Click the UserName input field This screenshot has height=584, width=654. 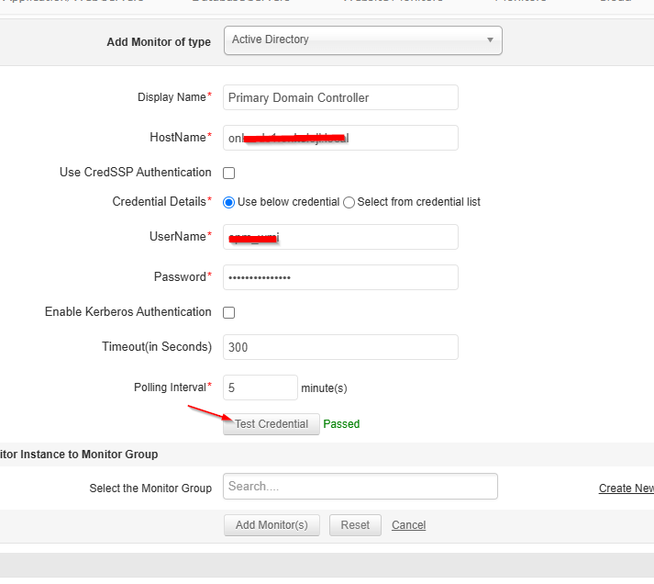(340, 237)
